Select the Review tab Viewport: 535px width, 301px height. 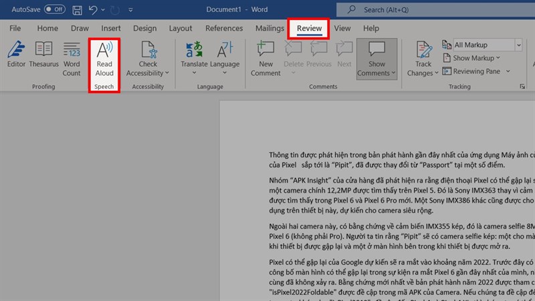tap(309, 28)
